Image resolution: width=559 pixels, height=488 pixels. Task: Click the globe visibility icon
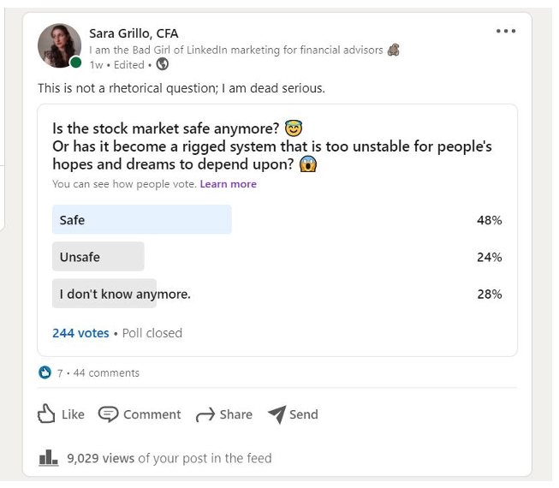coord(163,63)
